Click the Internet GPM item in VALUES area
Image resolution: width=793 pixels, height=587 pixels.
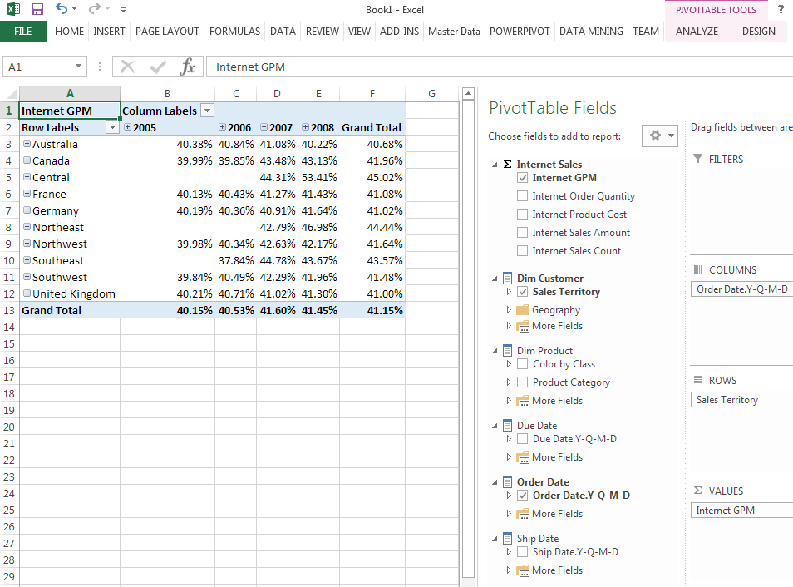coord(740,511)
